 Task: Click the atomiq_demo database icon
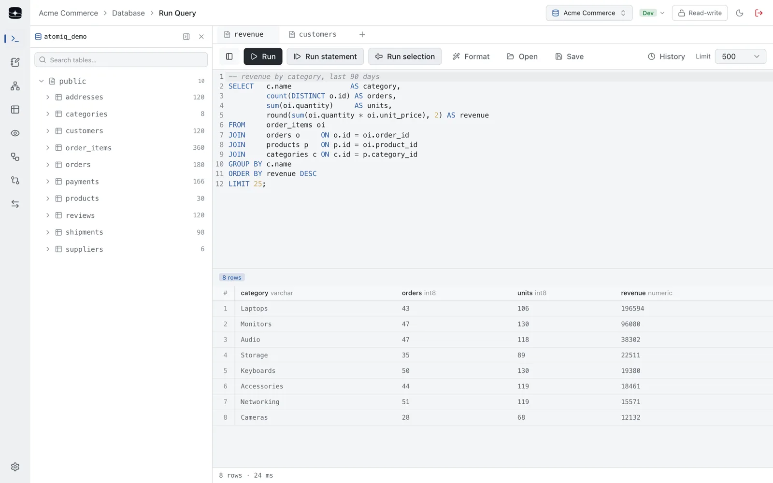click(38, 37)
